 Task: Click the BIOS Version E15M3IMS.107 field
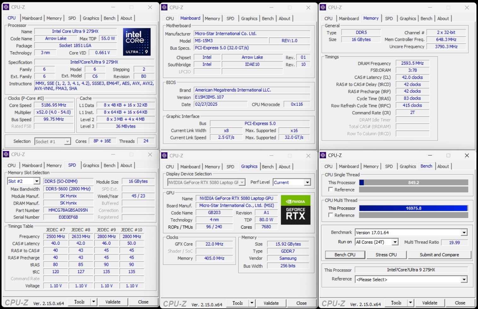point(252,97)
